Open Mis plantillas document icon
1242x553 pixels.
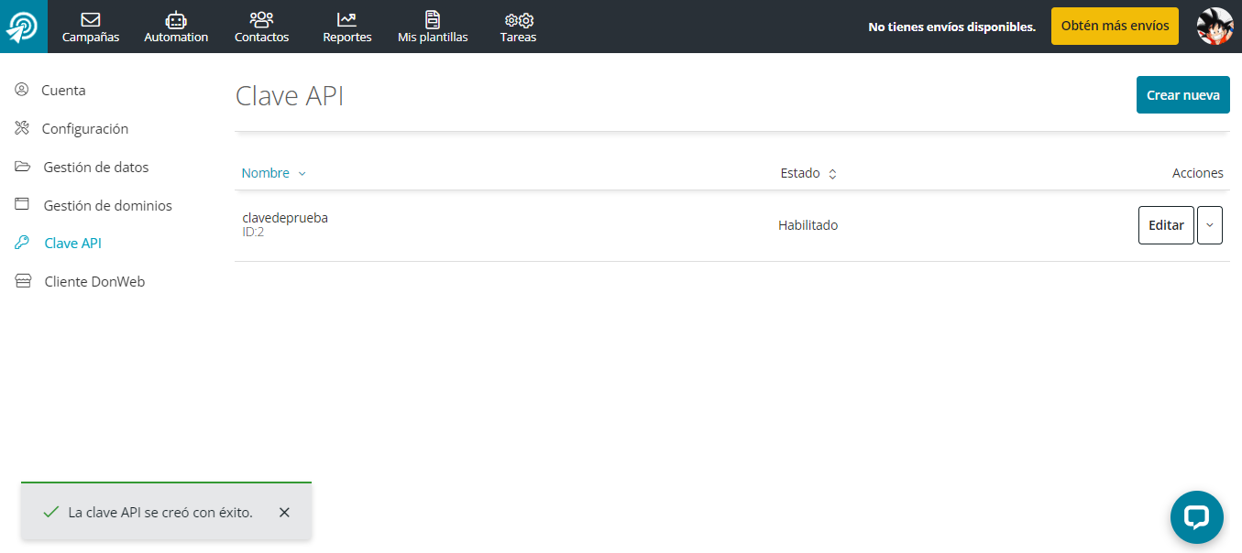coord(433,20)
